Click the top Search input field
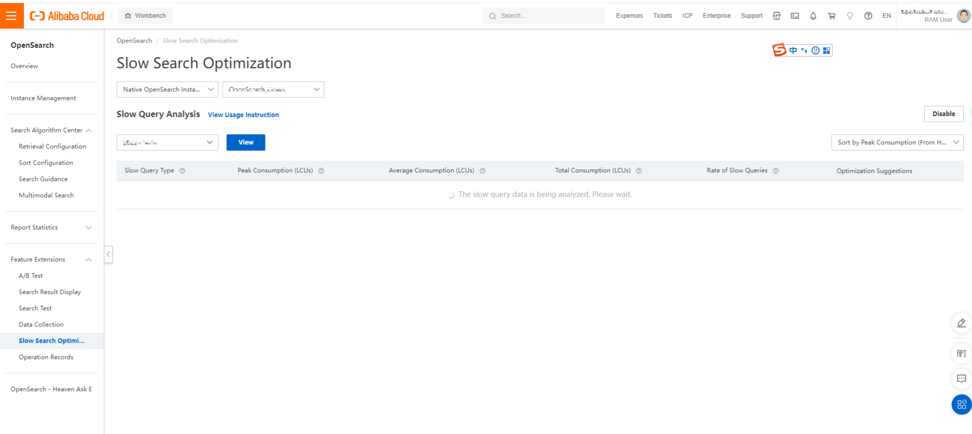Viewport: 972px width, 434px height. click(x=543, y=16)
